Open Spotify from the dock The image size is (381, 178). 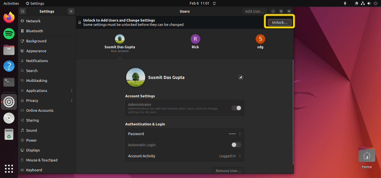coord(9,34)
